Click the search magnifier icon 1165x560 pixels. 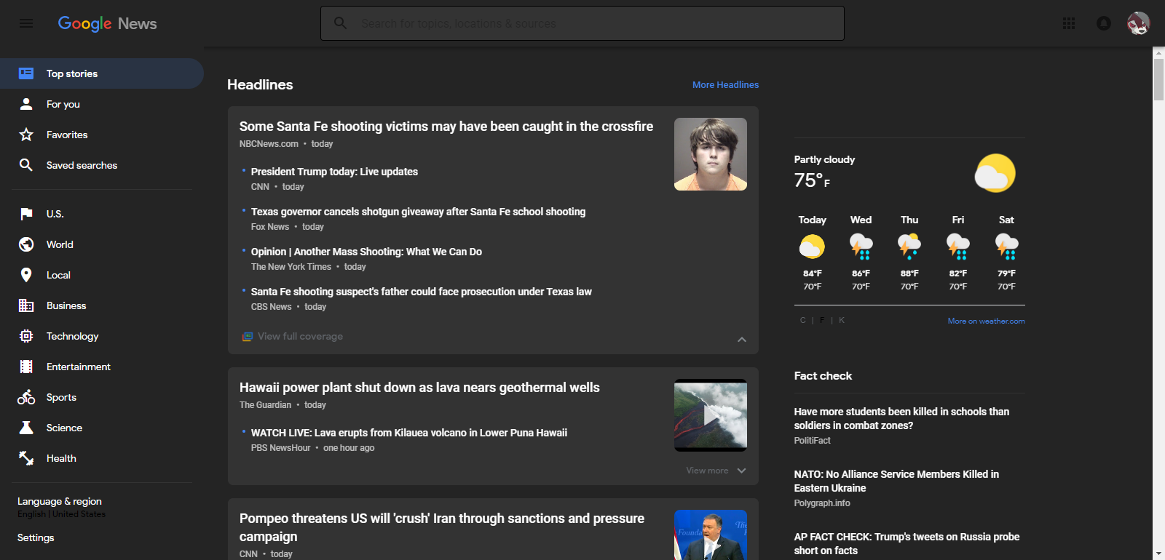click(x=340, y=23)
